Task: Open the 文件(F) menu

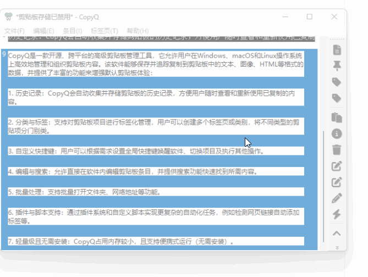Action: pos(14,31)
